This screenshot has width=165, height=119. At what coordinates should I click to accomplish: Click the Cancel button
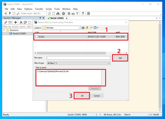(97, 96)
